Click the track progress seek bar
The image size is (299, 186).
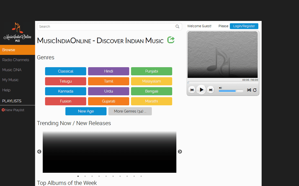click(223, 83)
